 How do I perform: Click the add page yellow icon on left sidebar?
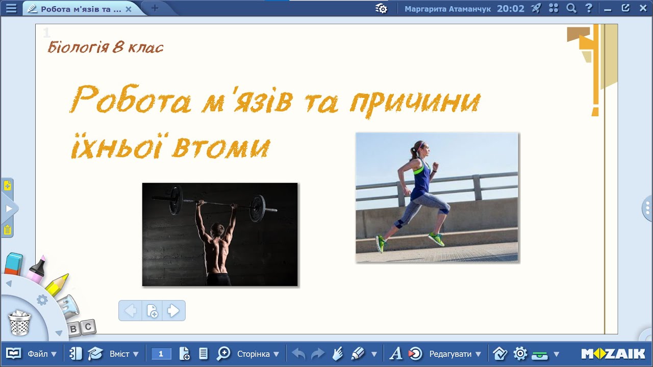coord(7,186)
